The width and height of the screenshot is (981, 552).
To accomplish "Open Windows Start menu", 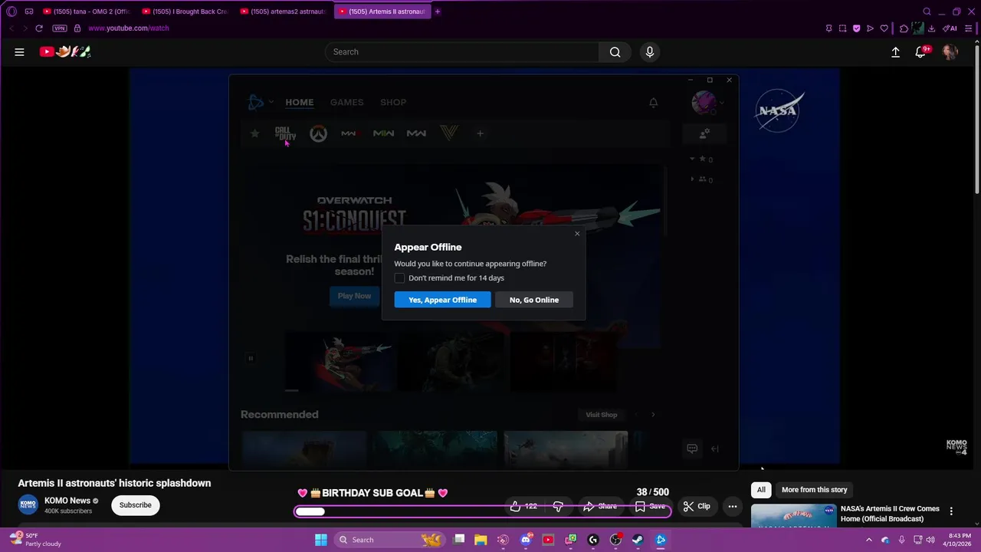I will click(x=321, y=540).
